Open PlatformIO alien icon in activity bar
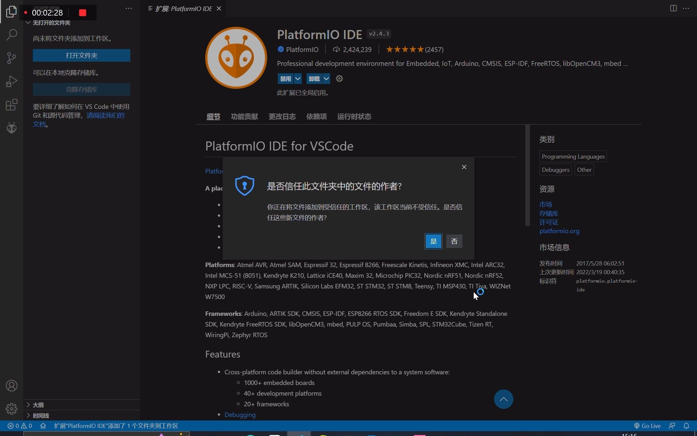Screen dimensions: 697x436 coord(12,128)
